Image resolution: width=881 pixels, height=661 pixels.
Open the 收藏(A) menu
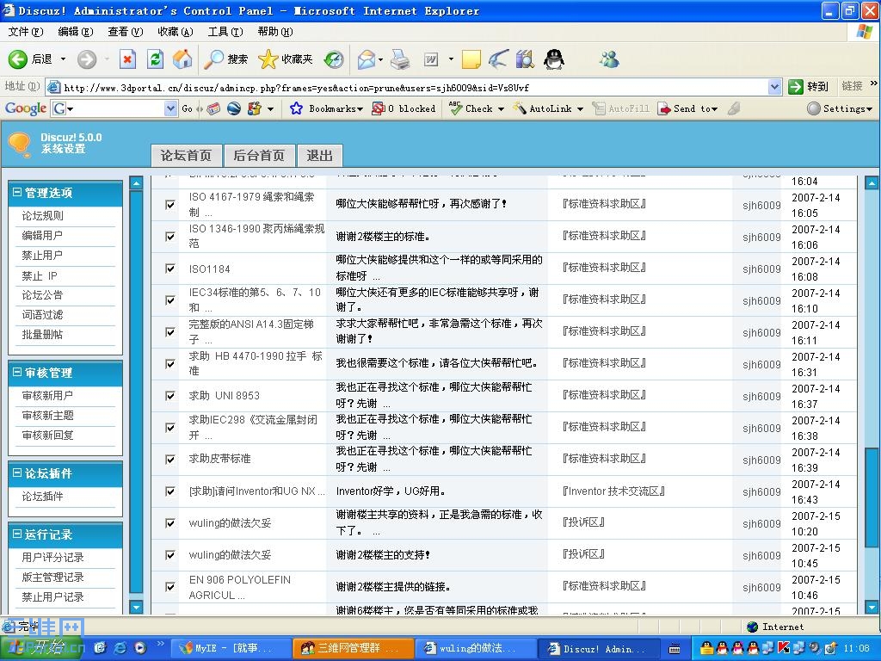176,32
